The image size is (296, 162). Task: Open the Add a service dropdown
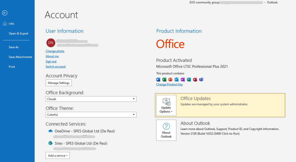click(x=58, y=155)
